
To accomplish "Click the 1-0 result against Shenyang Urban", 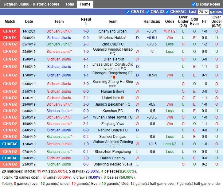I will pos(86,31).
